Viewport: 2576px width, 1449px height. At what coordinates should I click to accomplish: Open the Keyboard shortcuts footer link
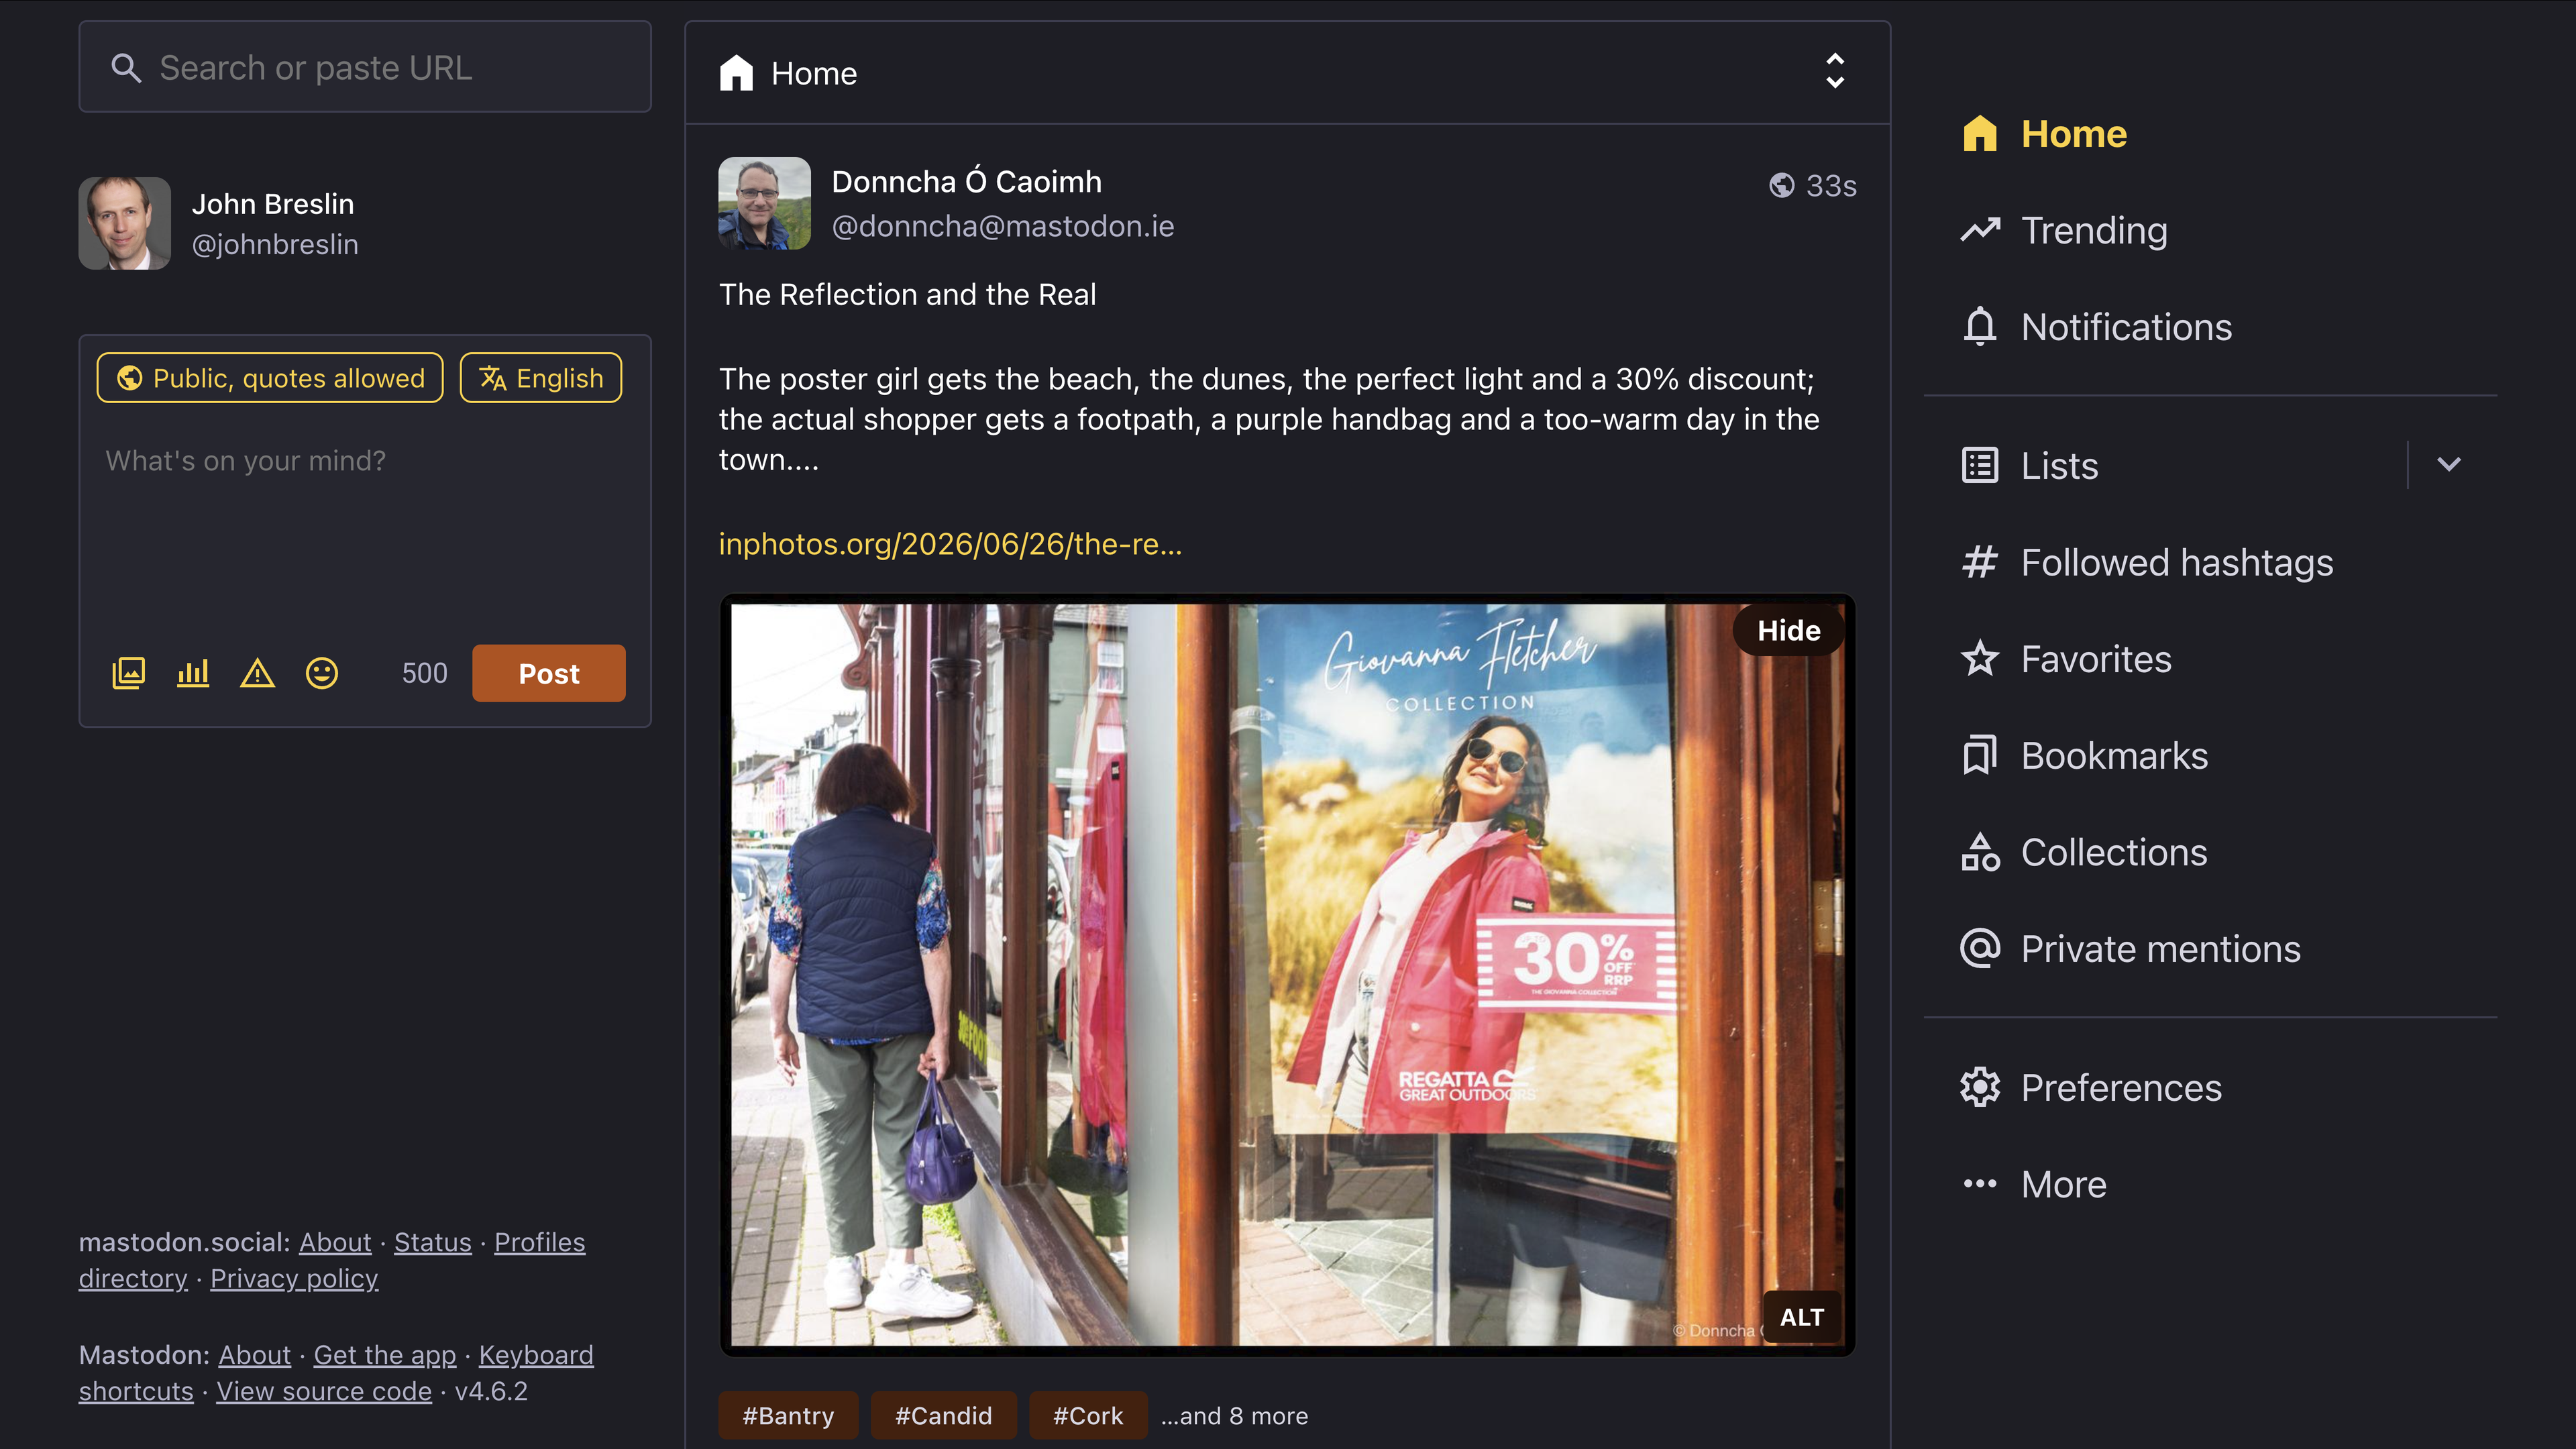(x=536, y=1355)
